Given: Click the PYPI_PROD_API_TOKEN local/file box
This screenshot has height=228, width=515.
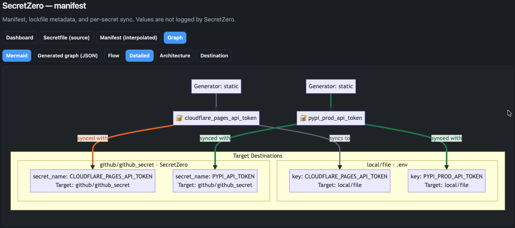Looking at the screenshot, I should (x=446, y=180).
